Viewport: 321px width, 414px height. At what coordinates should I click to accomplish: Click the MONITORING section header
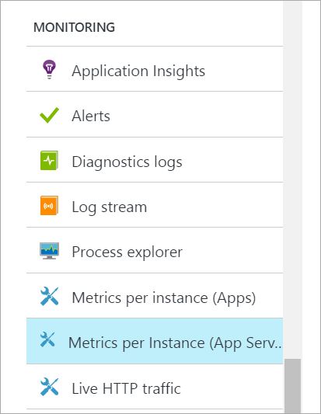coord(75,27)
